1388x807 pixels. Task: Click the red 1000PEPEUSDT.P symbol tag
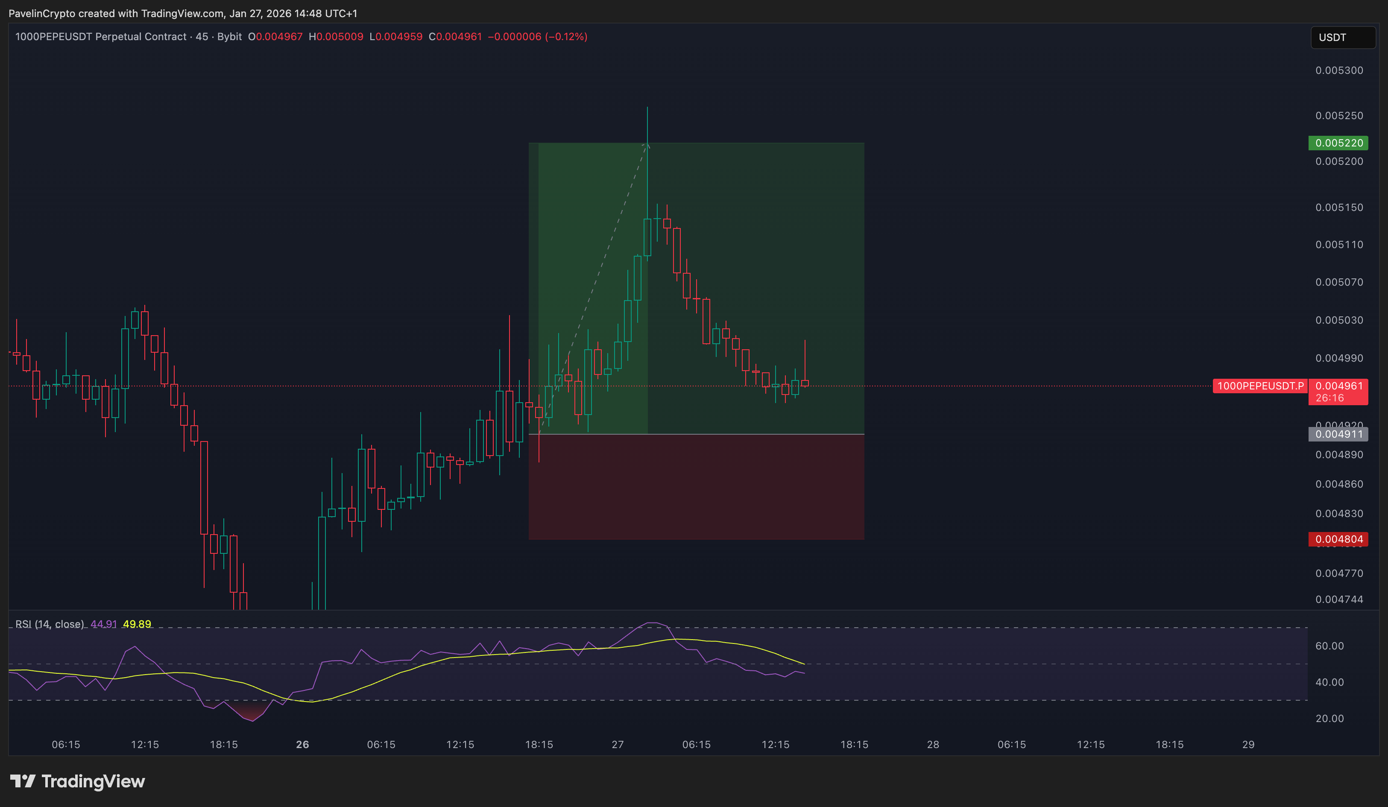coord(1260,386)
